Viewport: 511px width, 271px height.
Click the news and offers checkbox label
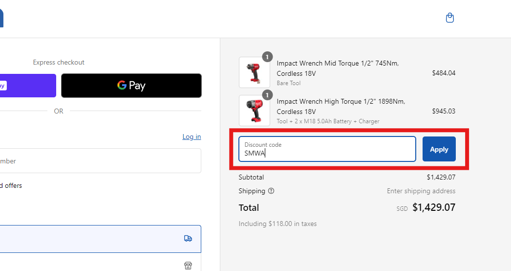[11, 186]
